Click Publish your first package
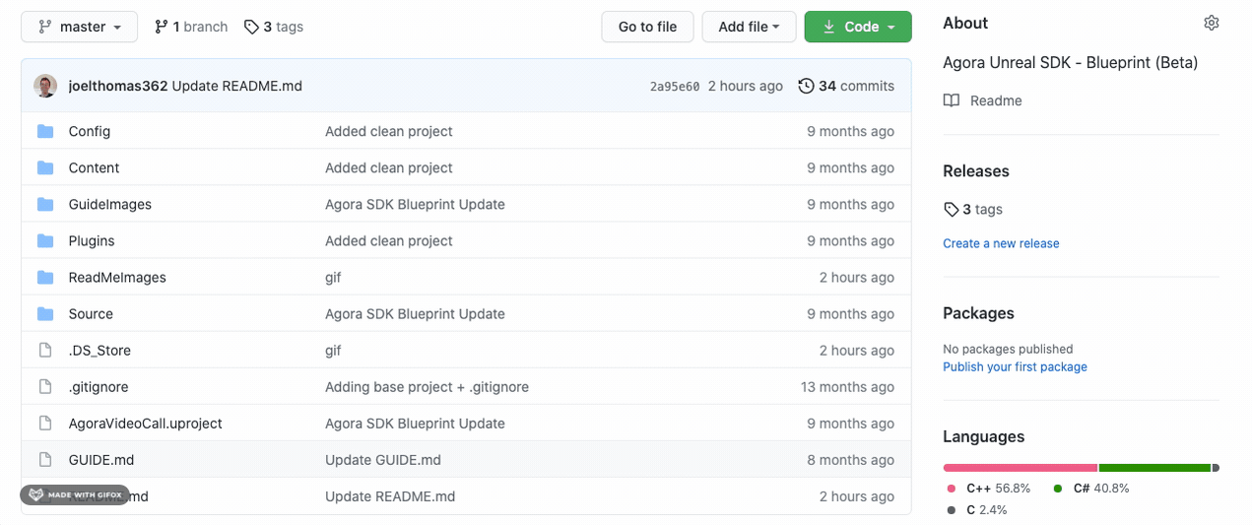This screenshot has width=1252, height=525. coord(1015,366)
